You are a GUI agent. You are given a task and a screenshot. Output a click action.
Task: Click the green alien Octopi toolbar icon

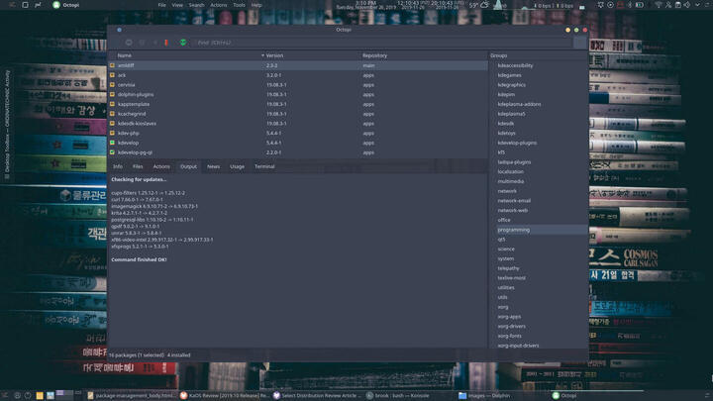pos(183,43)
